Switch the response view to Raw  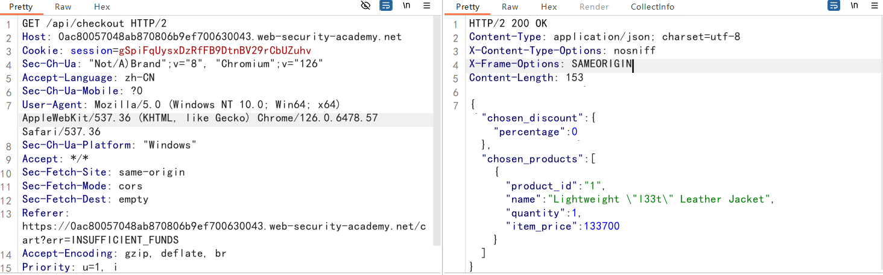[510, 7]
